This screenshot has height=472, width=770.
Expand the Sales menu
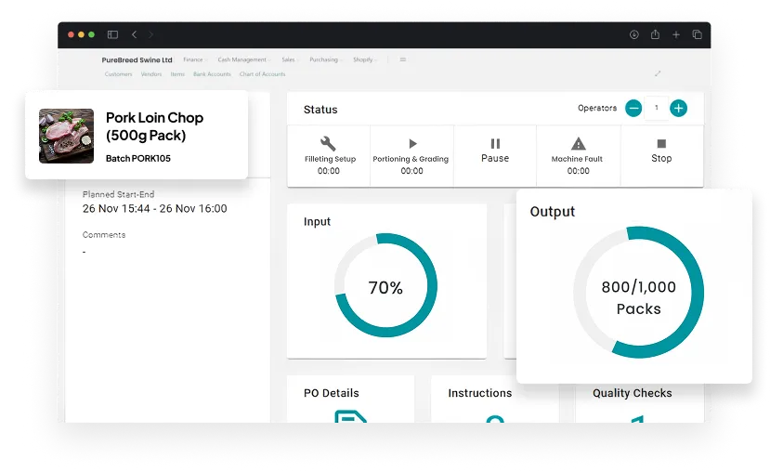click(x=290, y=59)
